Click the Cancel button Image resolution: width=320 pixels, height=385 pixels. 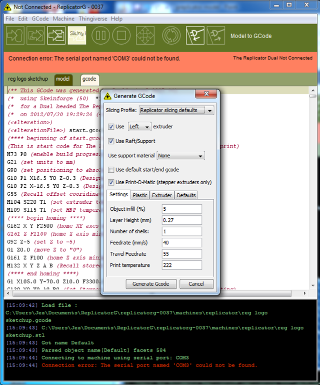(x=196, y=284)
